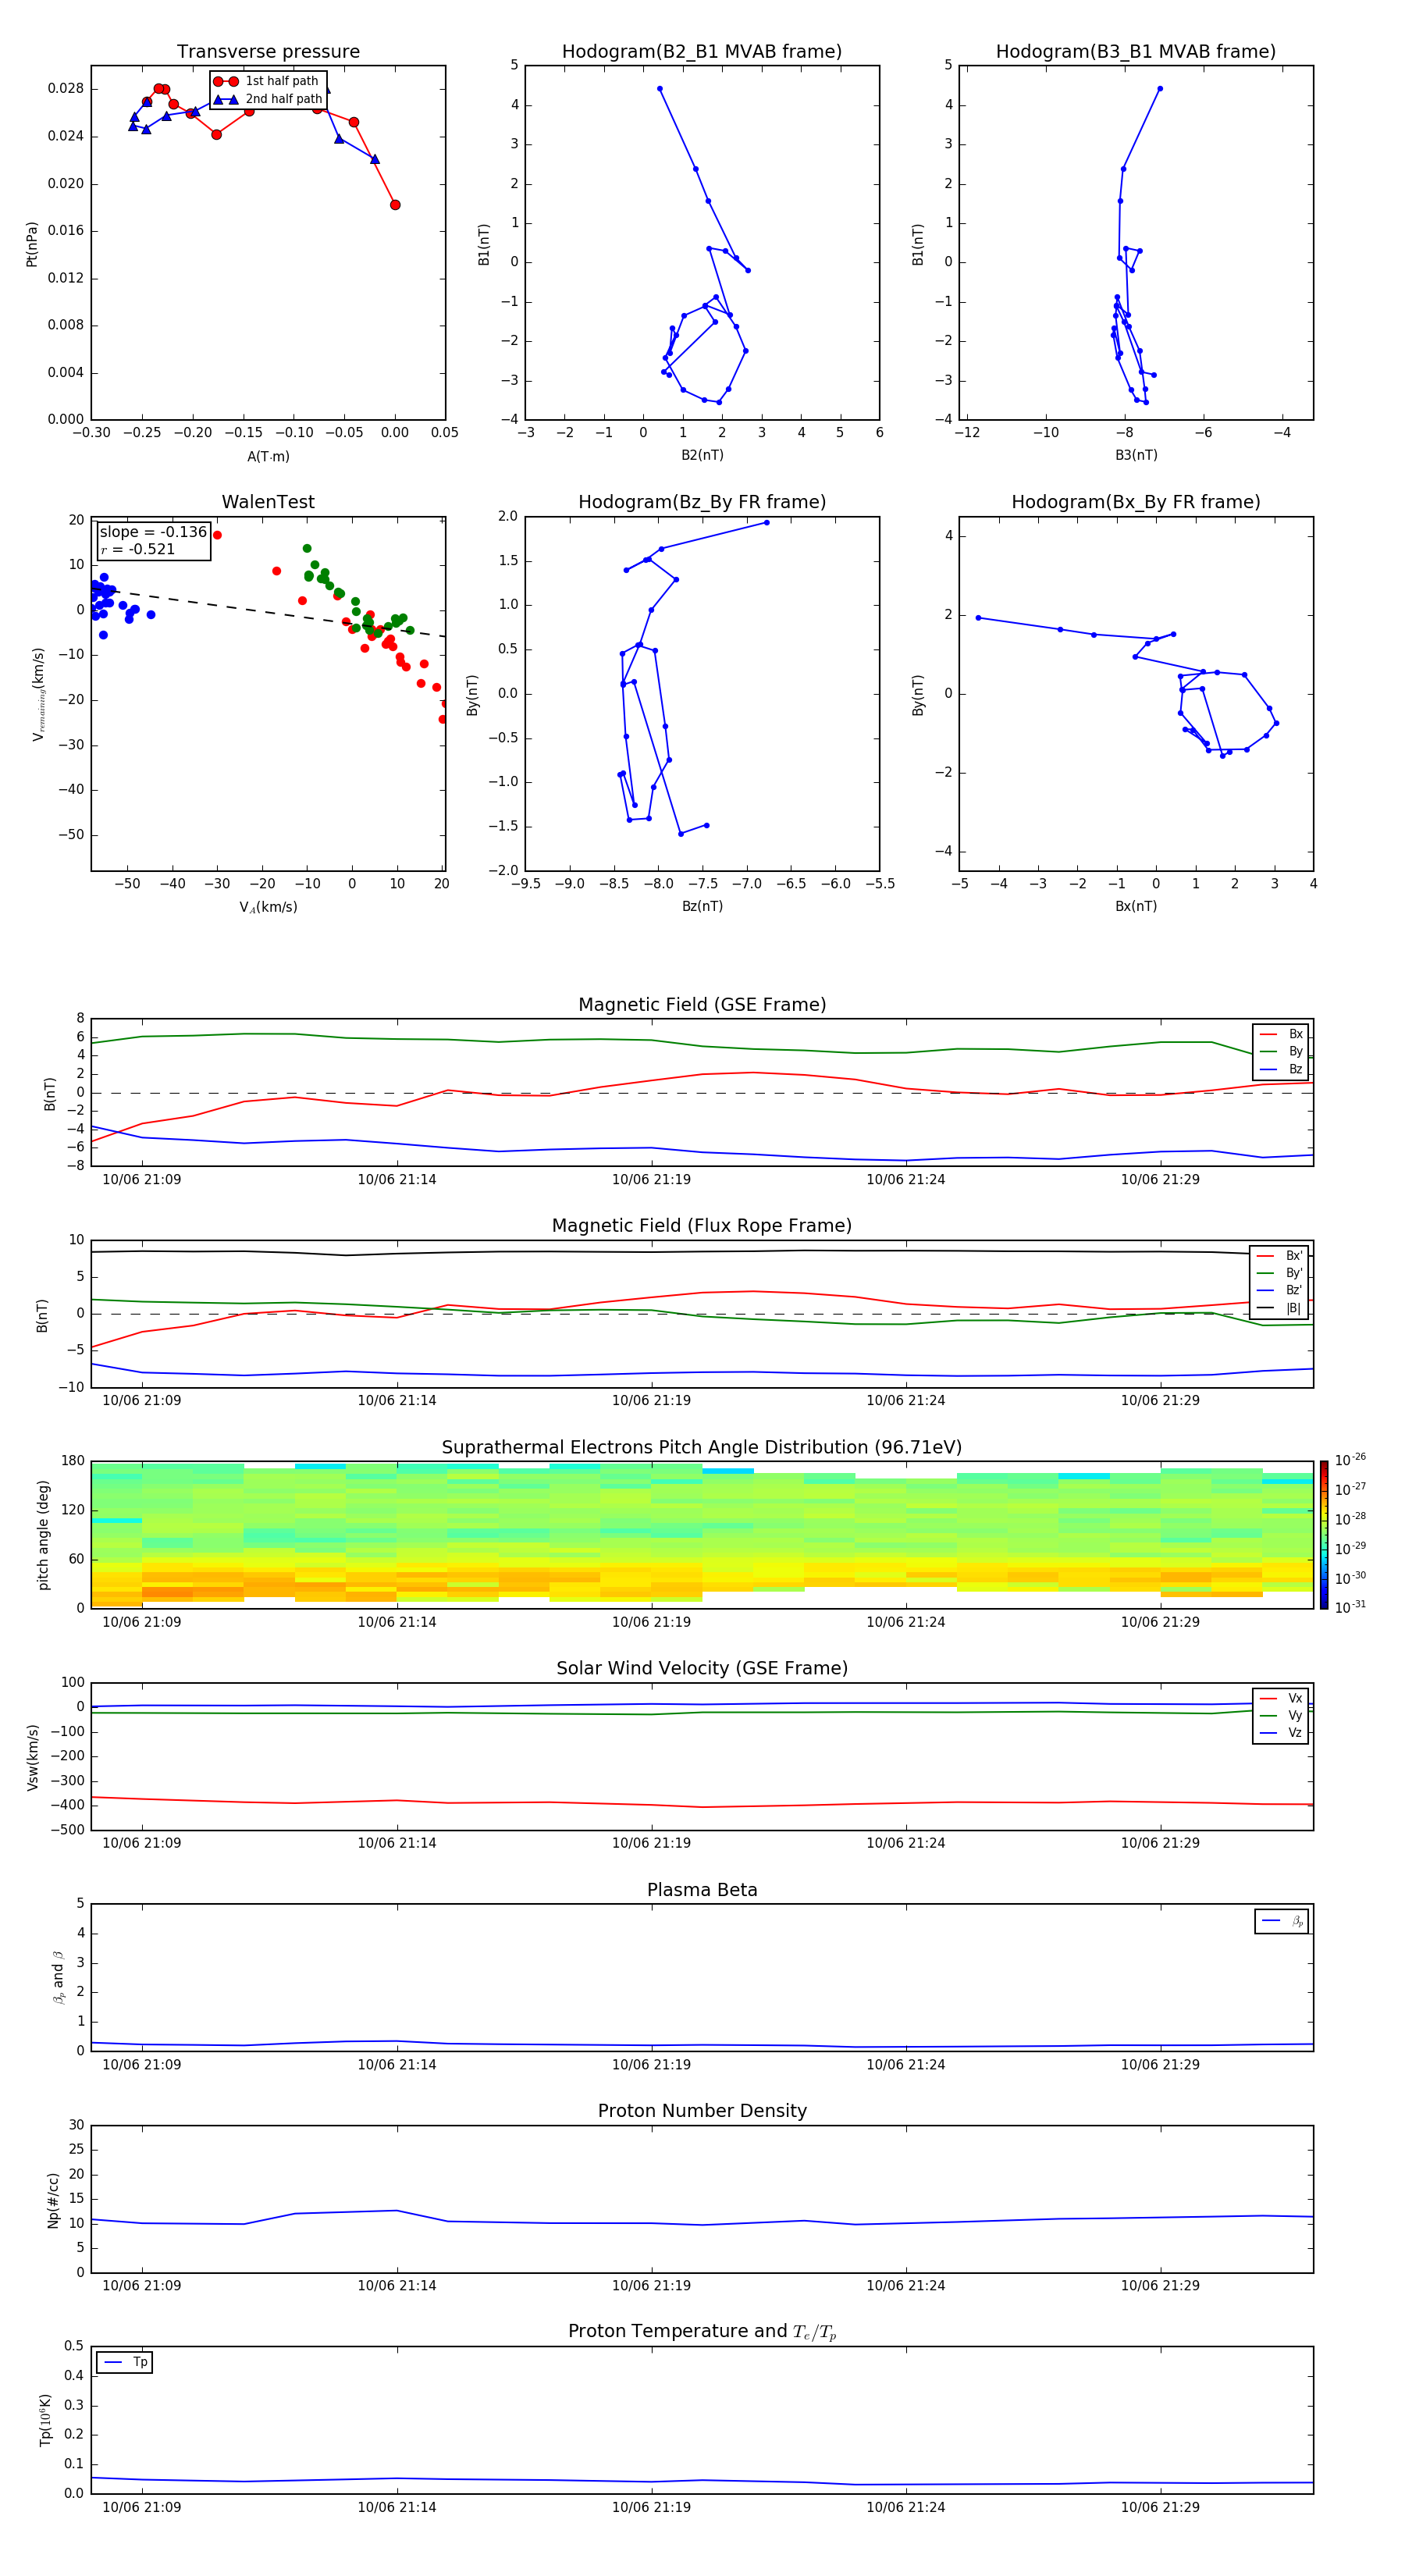Click the "10/06 21:19" tick under Proton Temperature plot
1405x2576 pixels.
651,2507
